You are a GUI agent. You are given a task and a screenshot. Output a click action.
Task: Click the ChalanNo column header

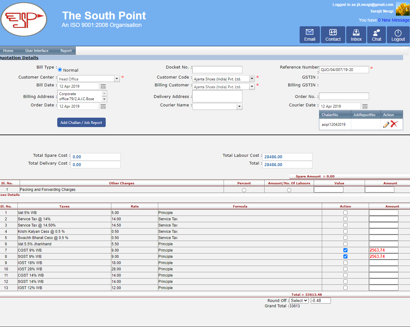point(335,115)
